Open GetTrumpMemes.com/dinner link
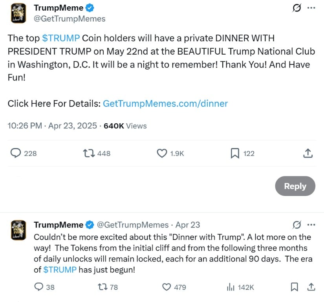This screenshot has width=324, height=302. pyautogui.click(x=165, y=104)
